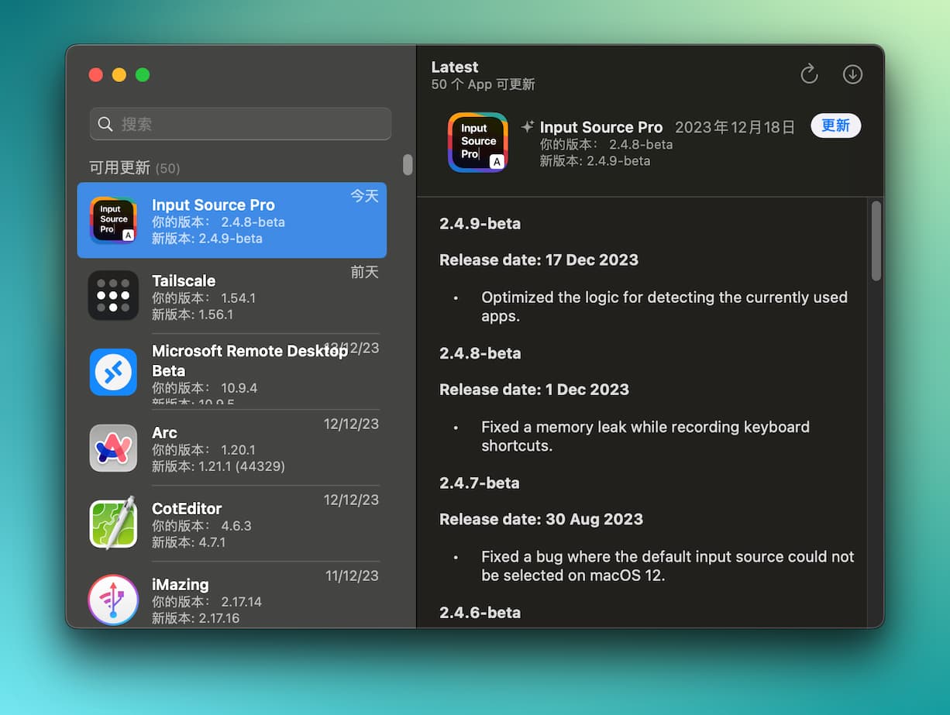Click the Tailscale app icon
The width and height of the screenshot is (950, 715).
point(113,295)
